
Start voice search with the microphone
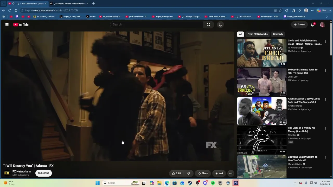click(x=220, y=24)
